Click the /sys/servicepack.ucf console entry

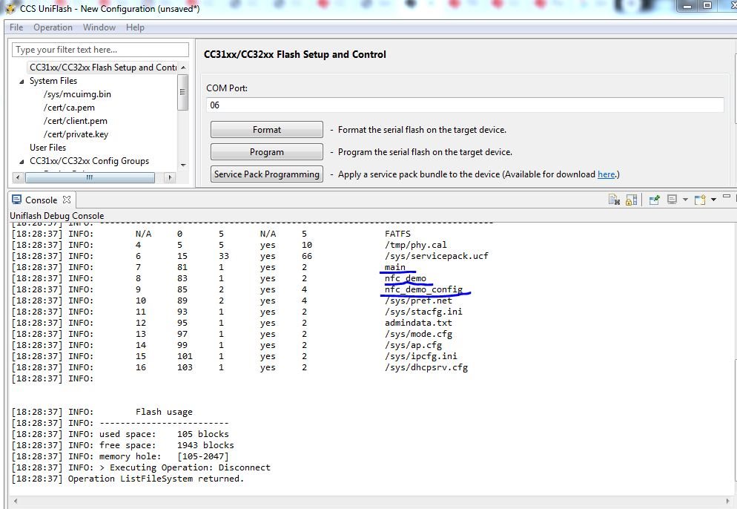(x=437, y=256)
